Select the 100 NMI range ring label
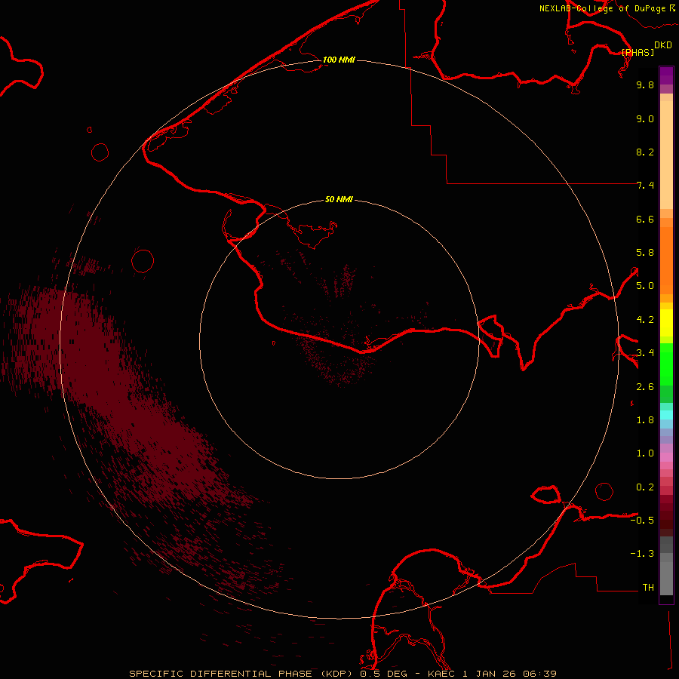The image size is (679, 679). (x=339, y=60)
